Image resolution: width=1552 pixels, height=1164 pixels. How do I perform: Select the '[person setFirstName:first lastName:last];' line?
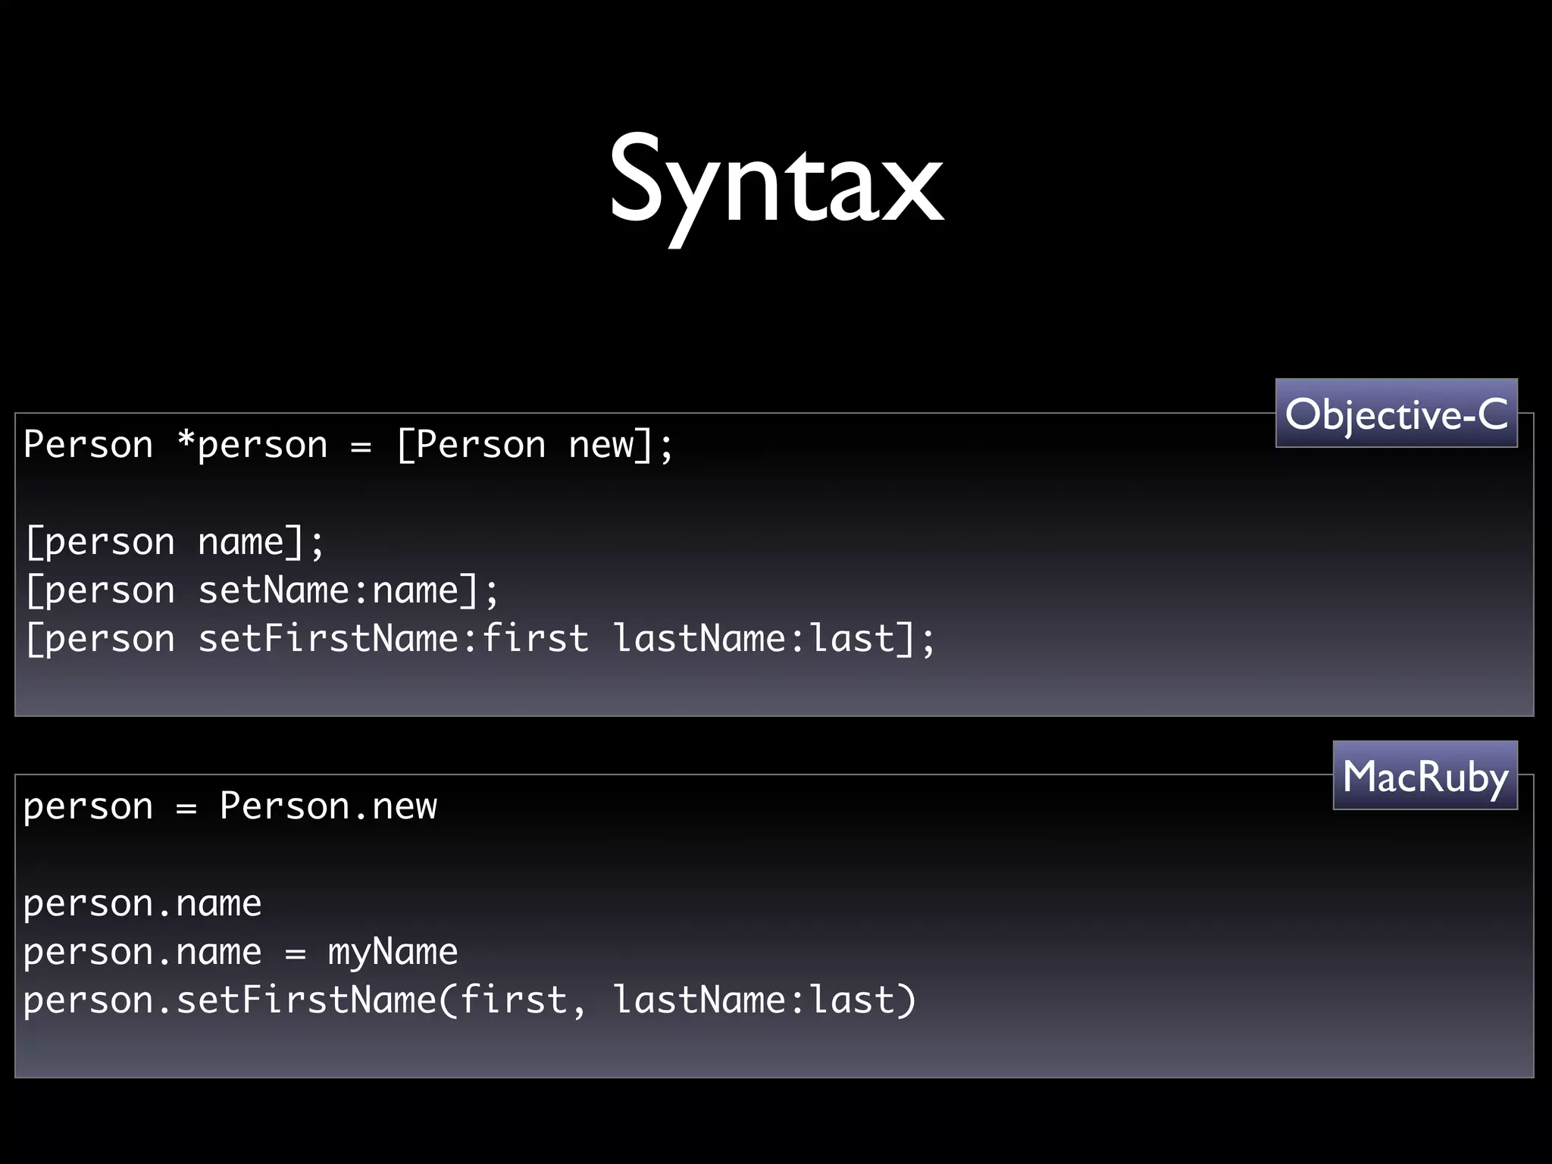click(x=480, y=639)
